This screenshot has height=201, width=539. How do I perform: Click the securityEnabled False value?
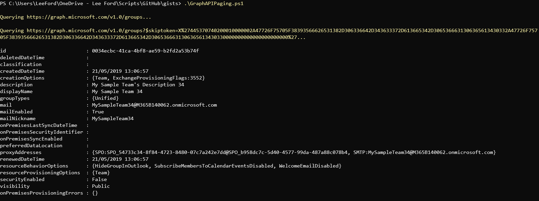99,179
